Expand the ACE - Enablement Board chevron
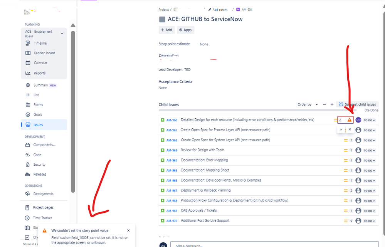 (x=62, y=34)
